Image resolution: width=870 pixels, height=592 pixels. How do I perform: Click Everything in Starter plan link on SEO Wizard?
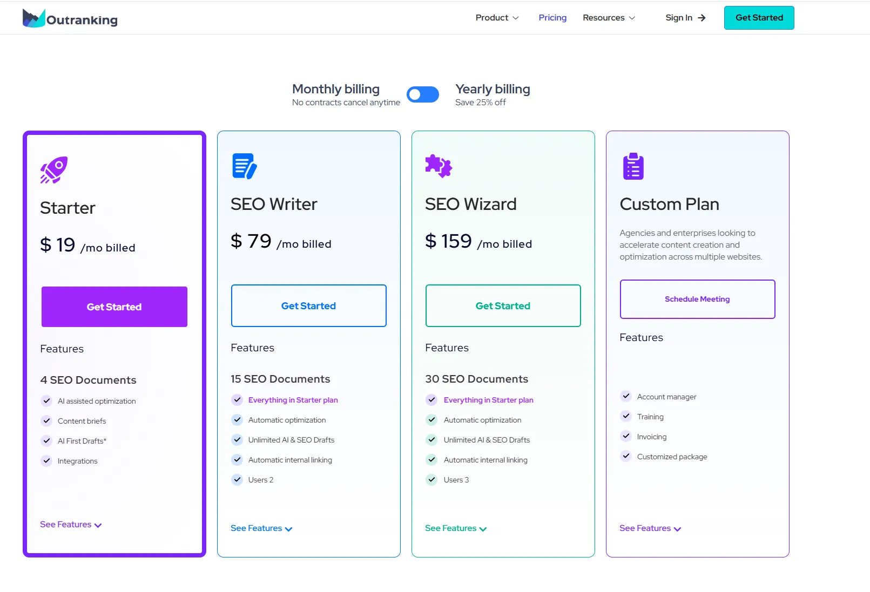(x=488, y=400)
